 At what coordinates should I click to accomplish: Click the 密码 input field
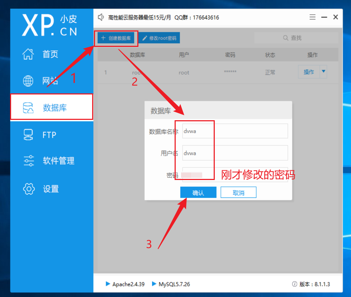[235, 175]
